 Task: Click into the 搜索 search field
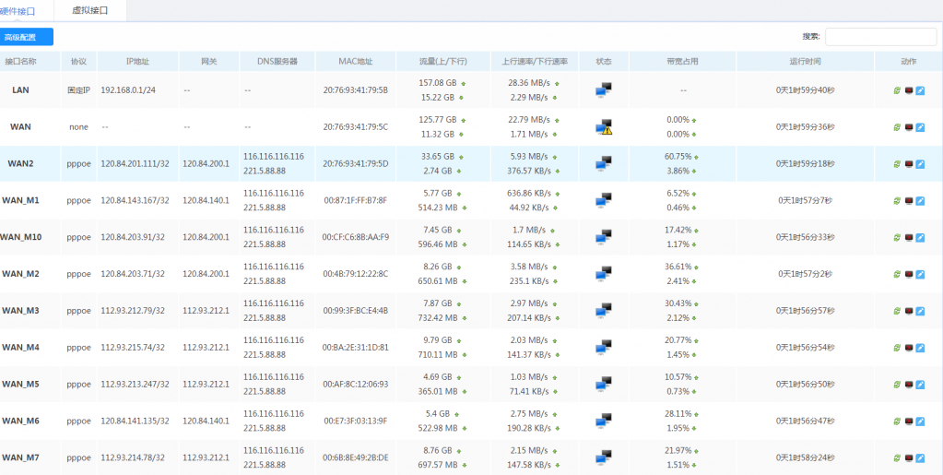[x=880, y=37]
